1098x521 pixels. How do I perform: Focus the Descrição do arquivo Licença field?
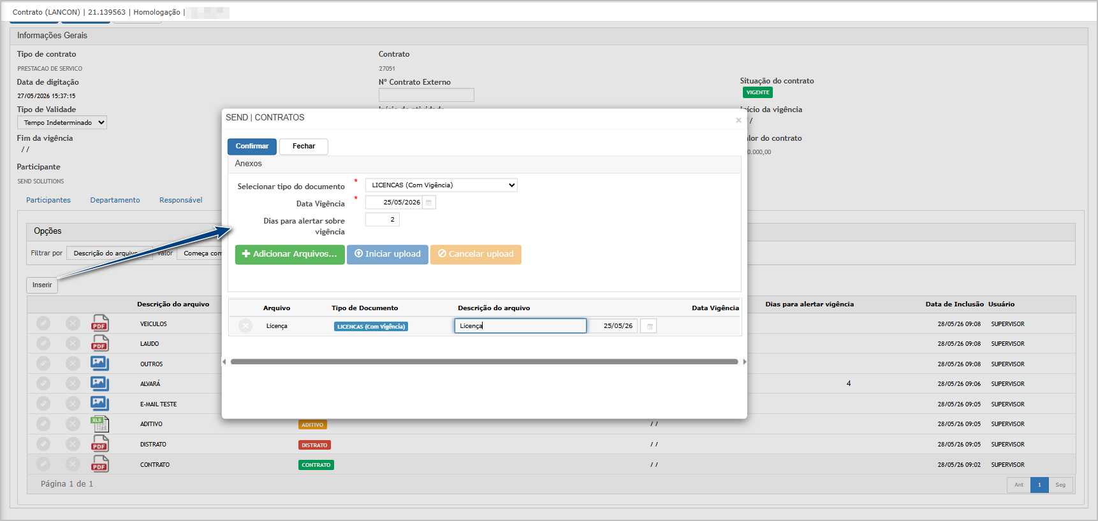pos(520,326)
